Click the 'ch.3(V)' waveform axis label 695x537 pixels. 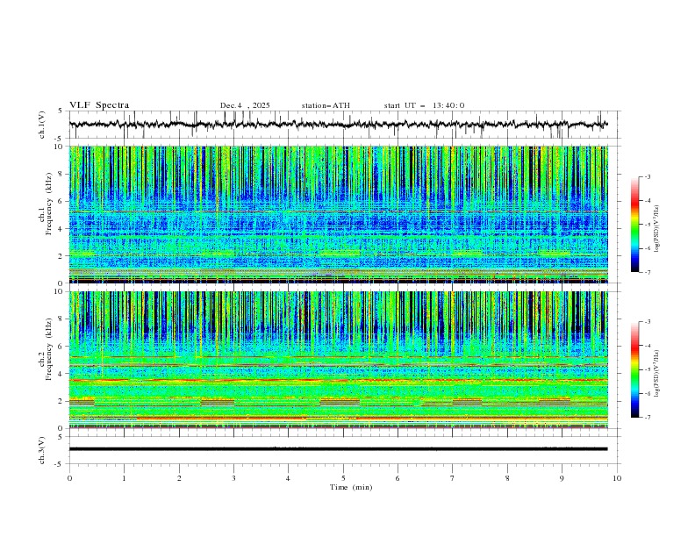41,450
